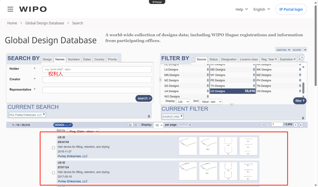Click into the Holder input field
This screenshot has width=318, height=187.
[97, 69]
